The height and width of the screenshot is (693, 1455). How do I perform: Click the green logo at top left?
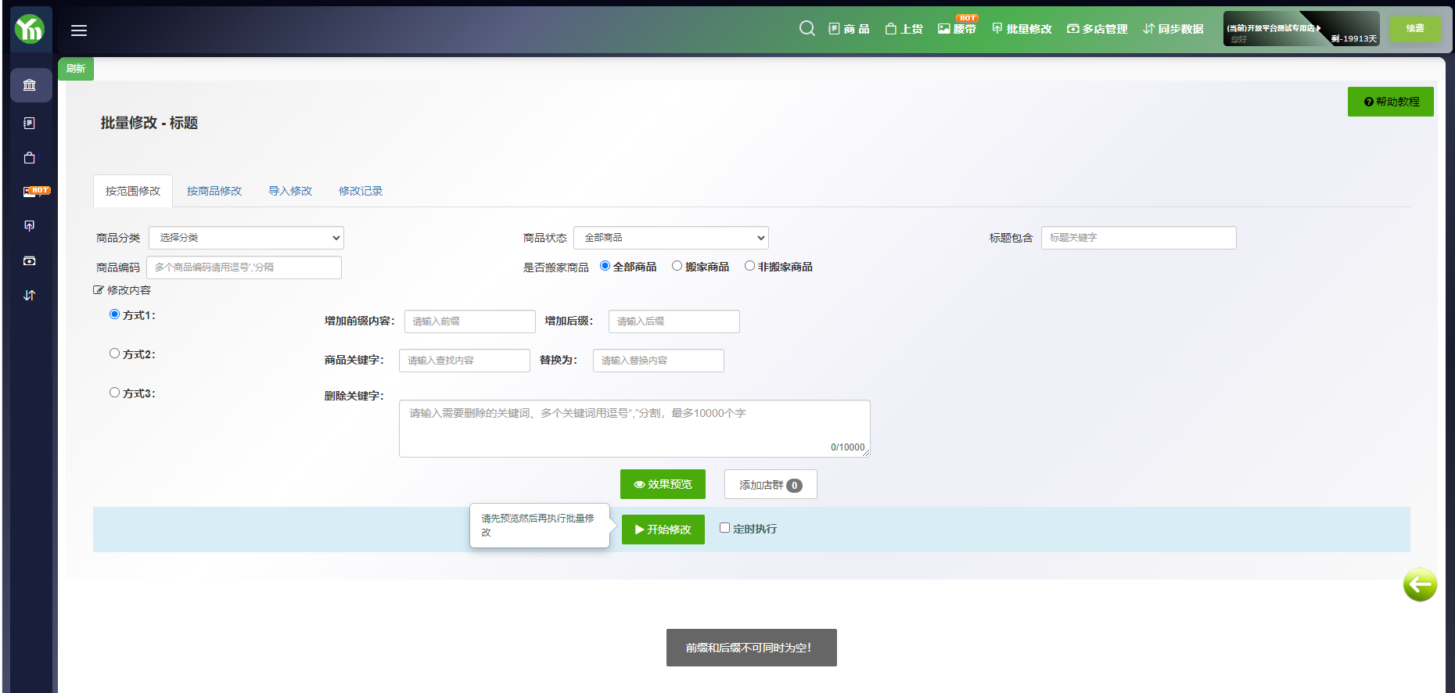click(30, 29)
